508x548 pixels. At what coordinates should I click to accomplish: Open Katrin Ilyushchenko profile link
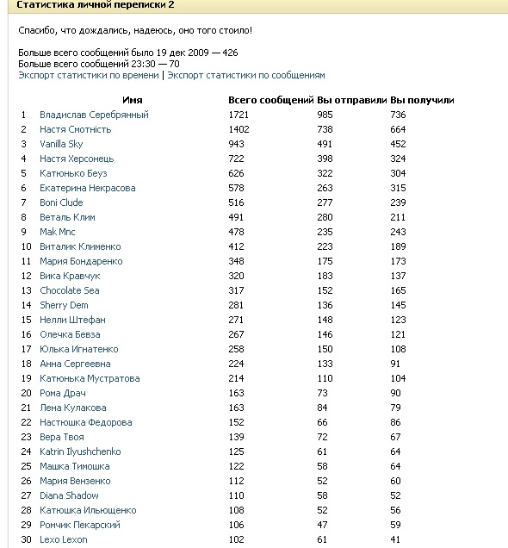80,451
